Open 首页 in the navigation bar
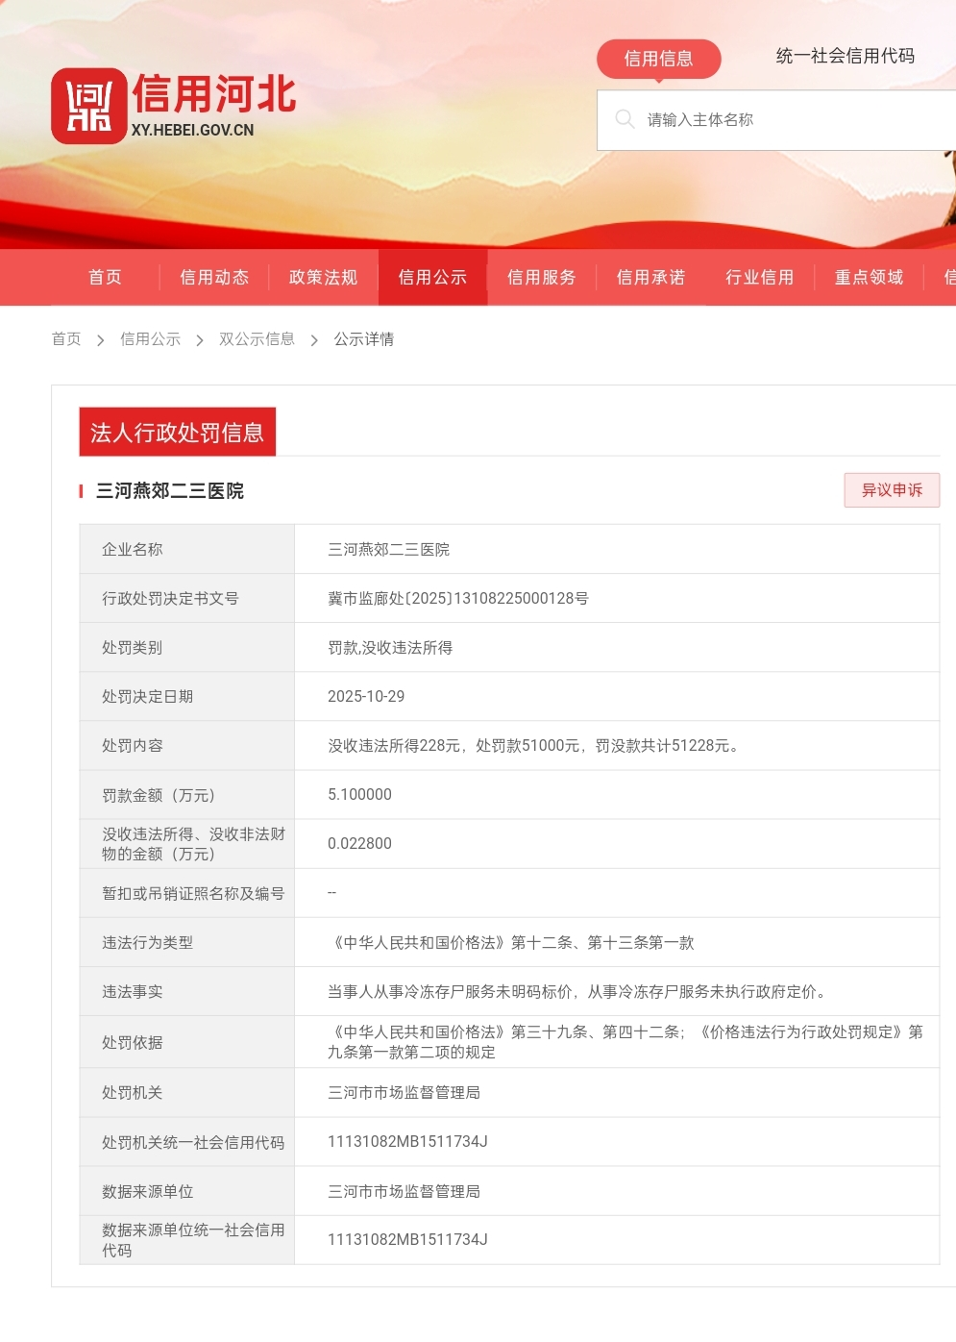This screenshot has height=1342, width=956. click(x=105, y=277)
